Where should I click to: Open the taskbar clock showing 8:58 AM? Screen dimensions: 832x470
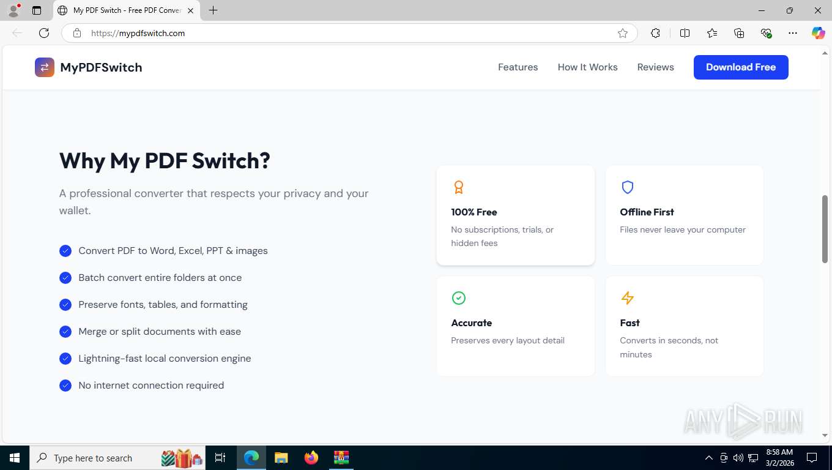click(779, 458)
